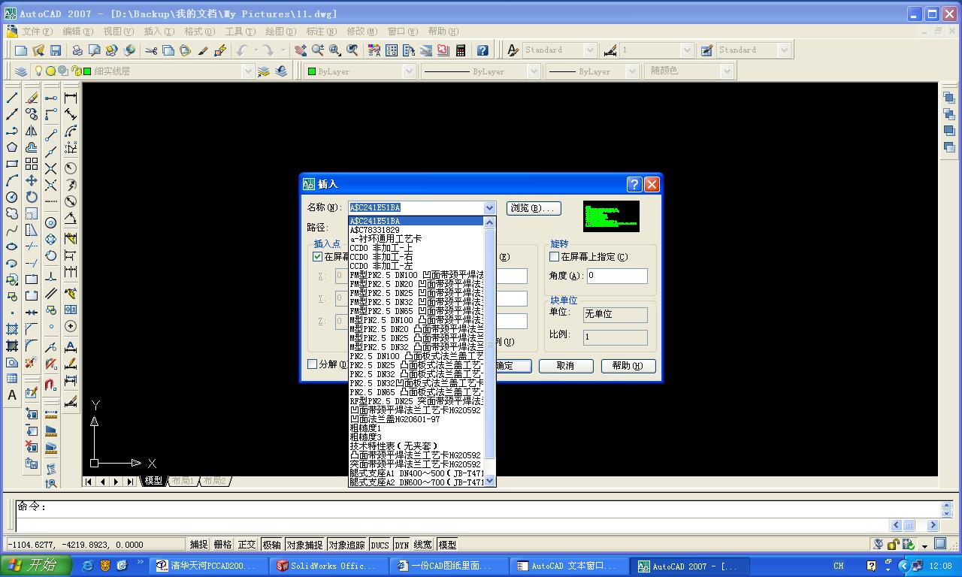The height and width of the screenshot is (577, 962).
Task: Select the Hatch tool
Action: click(12, 329)
